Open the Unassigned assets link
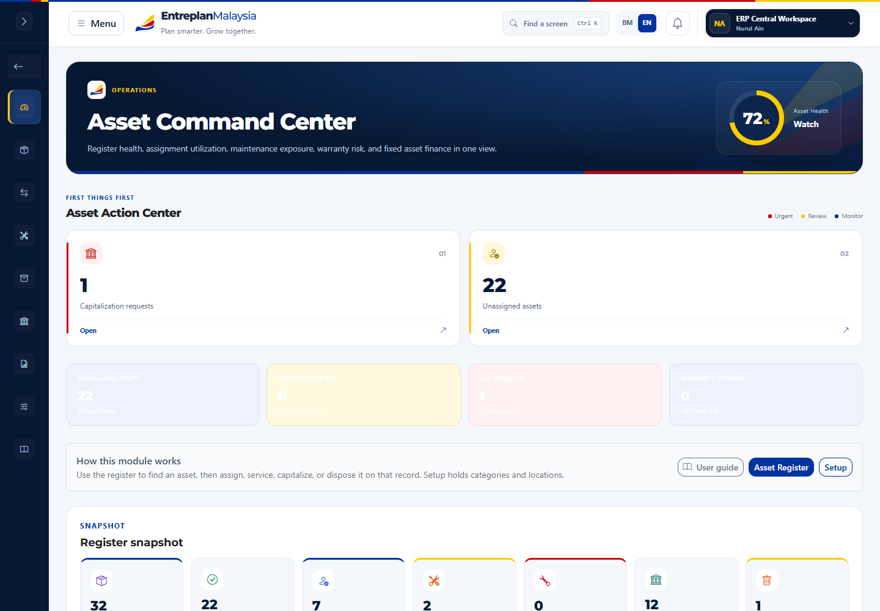 [491, 331]
